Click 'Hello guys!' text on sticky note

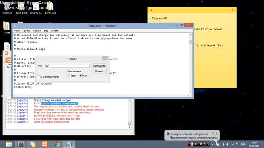pyautogui.click(x=158, y=18)
